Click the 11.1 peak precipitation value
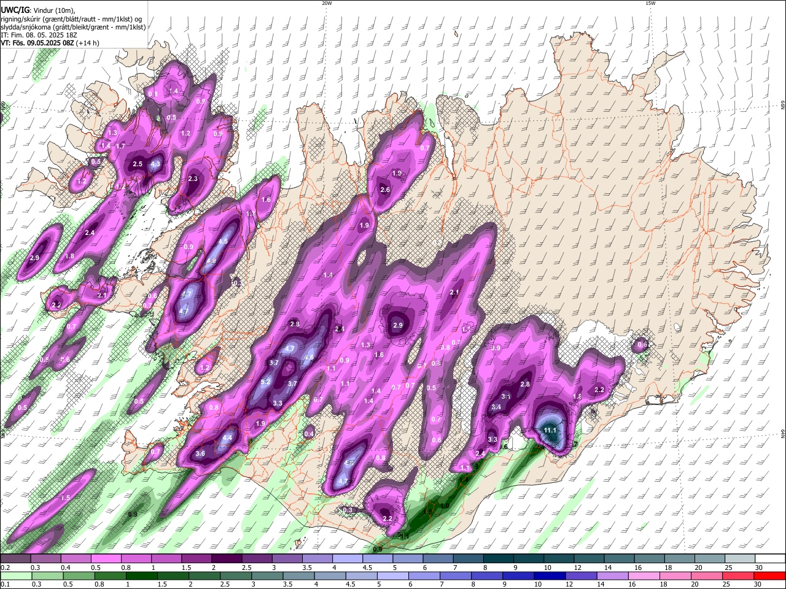This screenshot has height=589, width=786. pos(550,430)
